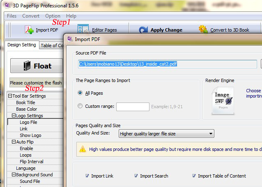Select the Book Title setting row
This screenshot has width=262, height=187.
(x=35, y=103)
